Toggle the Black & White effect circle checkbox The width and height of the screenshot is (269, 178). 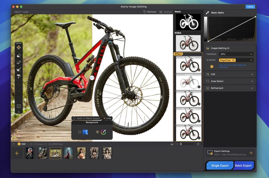pos(199,121)
